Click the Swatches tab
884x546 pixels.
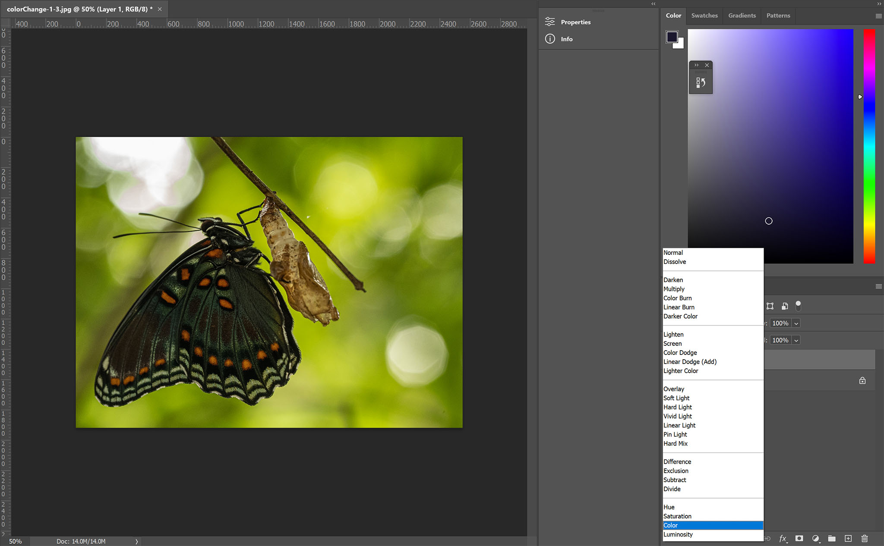pyautogui.click(x=705, y=15)
